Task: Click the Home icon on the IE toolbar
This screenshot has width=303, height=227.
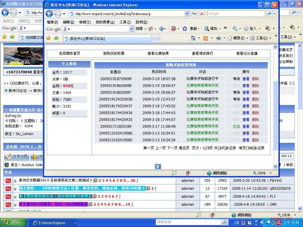Action: click(x=193, y=38)
